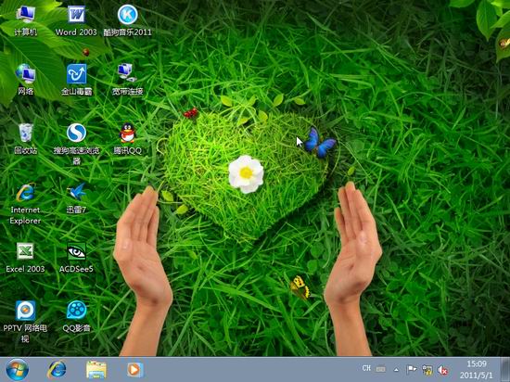Screen dimensions: 510x382
Task: Click the CH language indicator
Action: tap(366, 368)
